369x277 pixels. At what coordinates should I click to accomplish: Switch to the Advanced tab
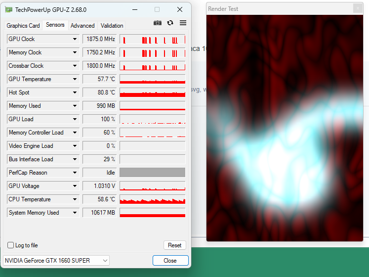(82, 26)
